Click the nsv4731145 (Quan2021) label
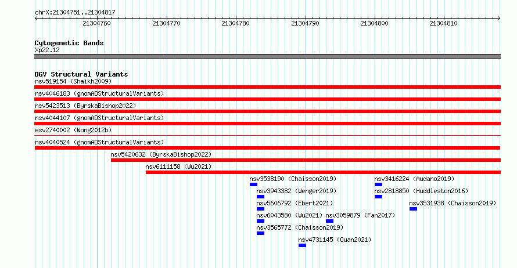The height and width of the screenshot is (268, 517). [x=335, y=240]
